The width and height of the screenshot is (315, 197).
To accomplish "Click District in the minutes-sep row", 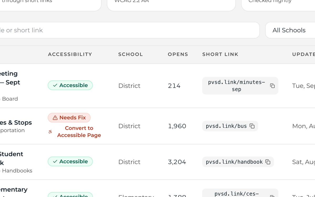I will coord(129,86).
